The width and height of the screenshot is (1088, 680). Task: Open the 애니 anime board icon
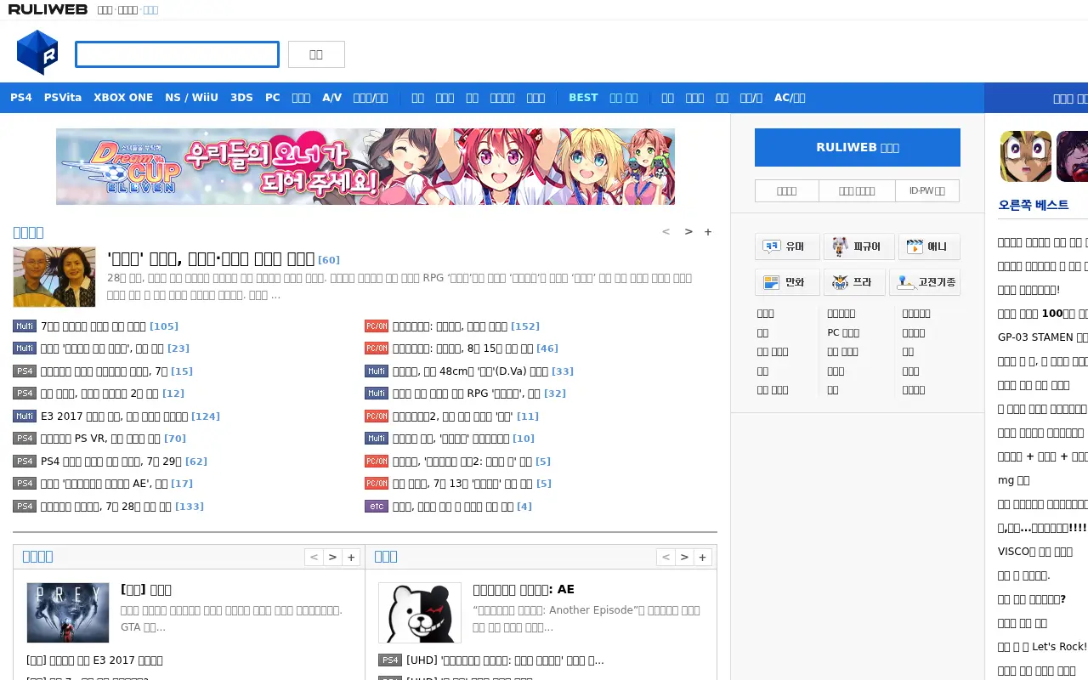929,246
